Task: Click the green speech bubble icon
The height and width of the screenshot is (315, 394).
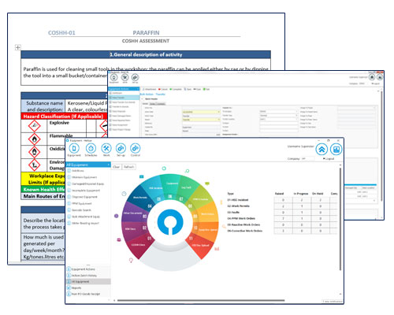Action: click(207, 183)
